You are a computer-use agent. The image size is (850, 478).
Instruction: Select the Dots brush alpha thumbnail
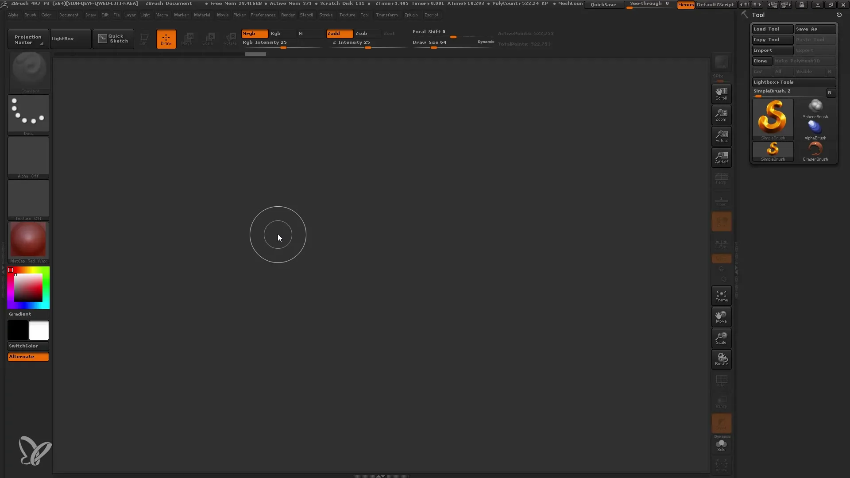click(x=28, y=113)
